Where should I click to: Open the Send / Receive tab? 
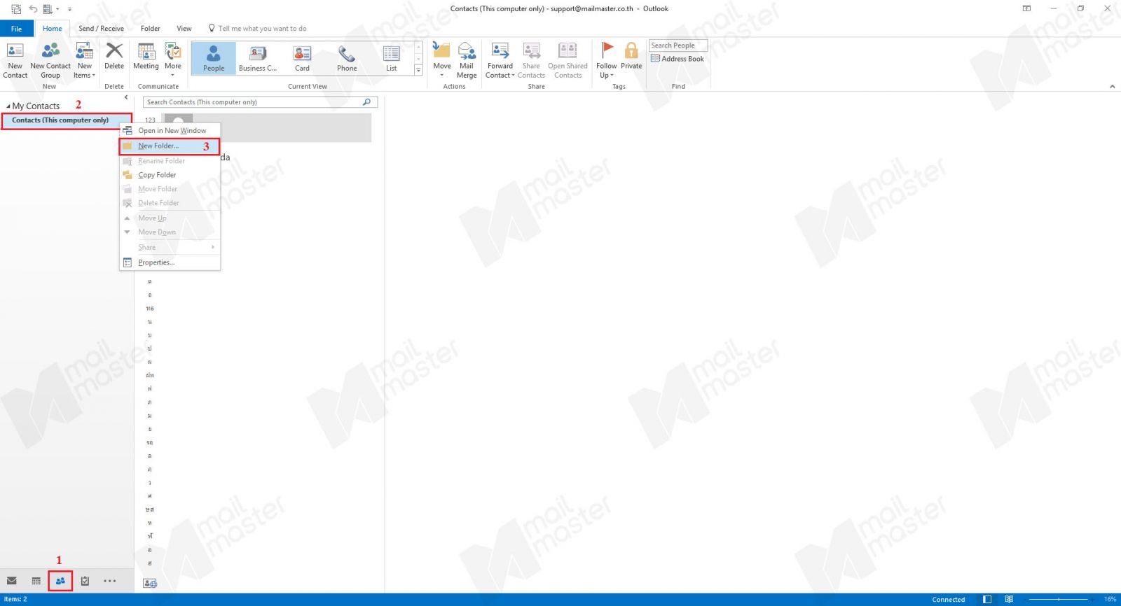pyautogui.click(x=101, y=29)
